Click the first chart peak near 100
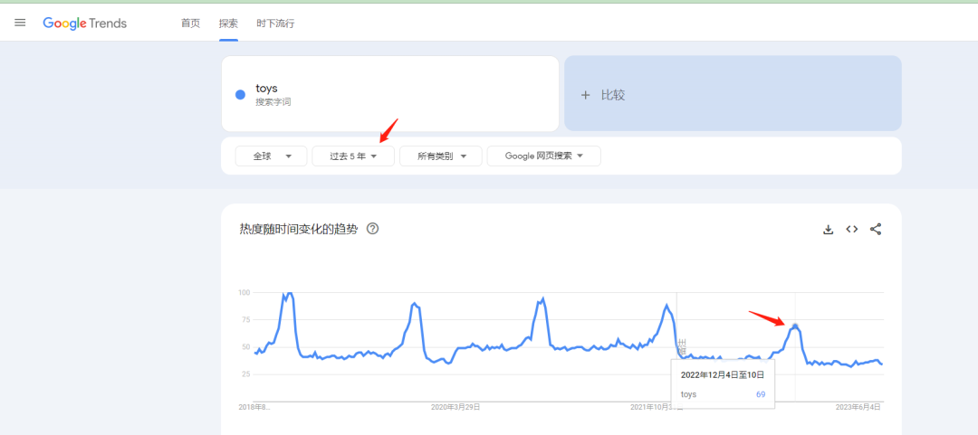 coord(288,294)
